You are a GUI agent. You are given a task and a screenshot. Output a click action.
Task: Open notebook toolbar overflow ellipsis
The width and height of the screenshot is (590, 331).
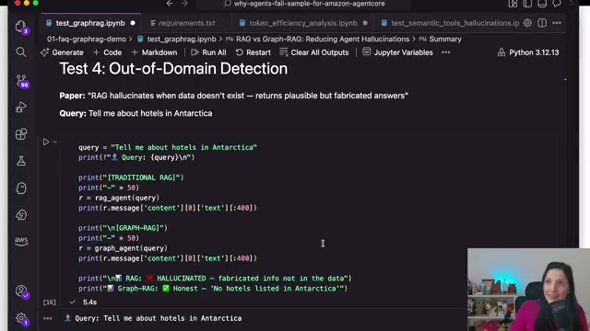click(x=446, y=52)
